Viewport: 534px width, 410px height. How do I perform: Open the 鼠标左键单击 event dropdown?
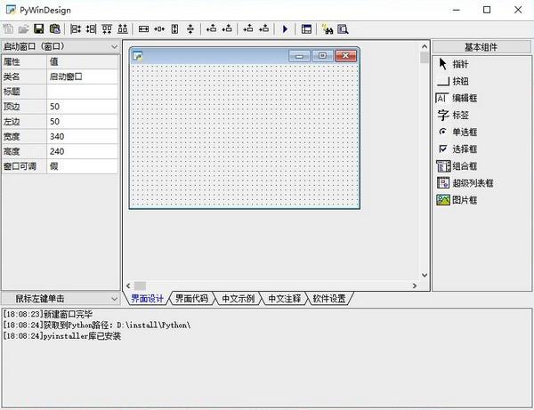click(115, 299)
